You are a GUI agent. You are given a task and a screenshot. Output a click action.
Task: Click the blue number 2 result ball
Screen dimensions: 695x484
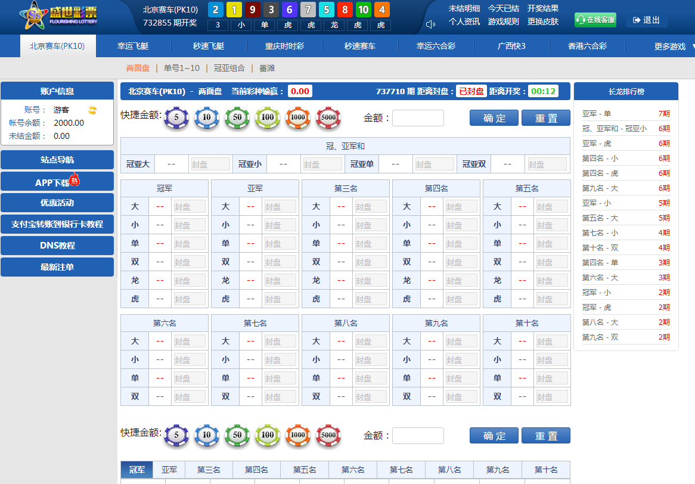pyautogui.click(x=215, y=10)
